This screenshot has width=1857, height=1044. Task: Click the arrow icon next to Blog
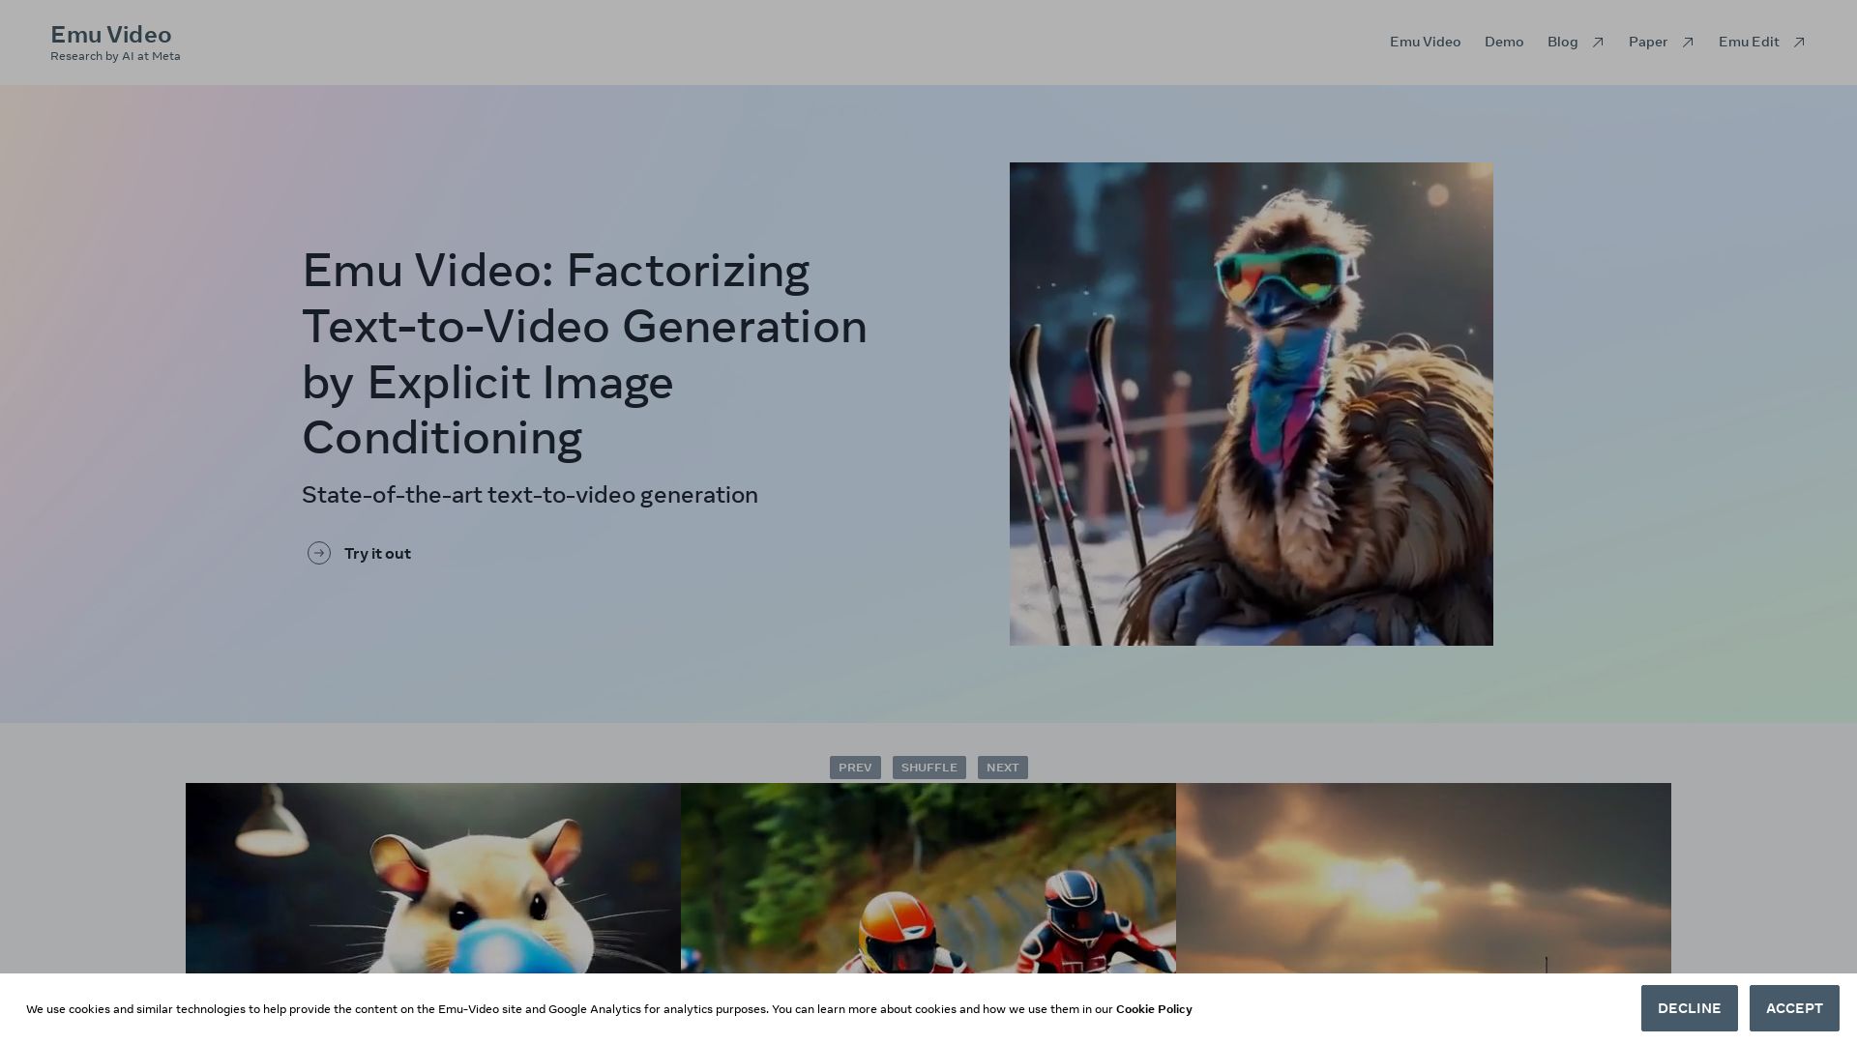click(1598, 43)
